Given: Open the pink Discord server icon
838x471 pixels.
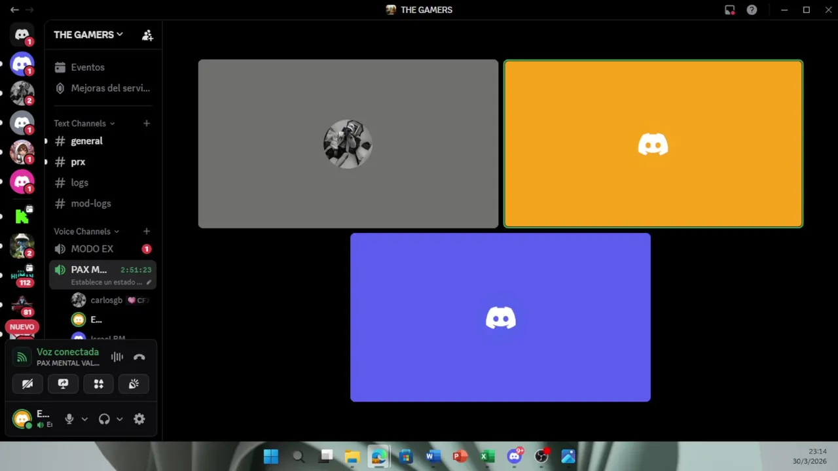Looking at the screenshot, I should pyautogui.click(x=22, y=181).
